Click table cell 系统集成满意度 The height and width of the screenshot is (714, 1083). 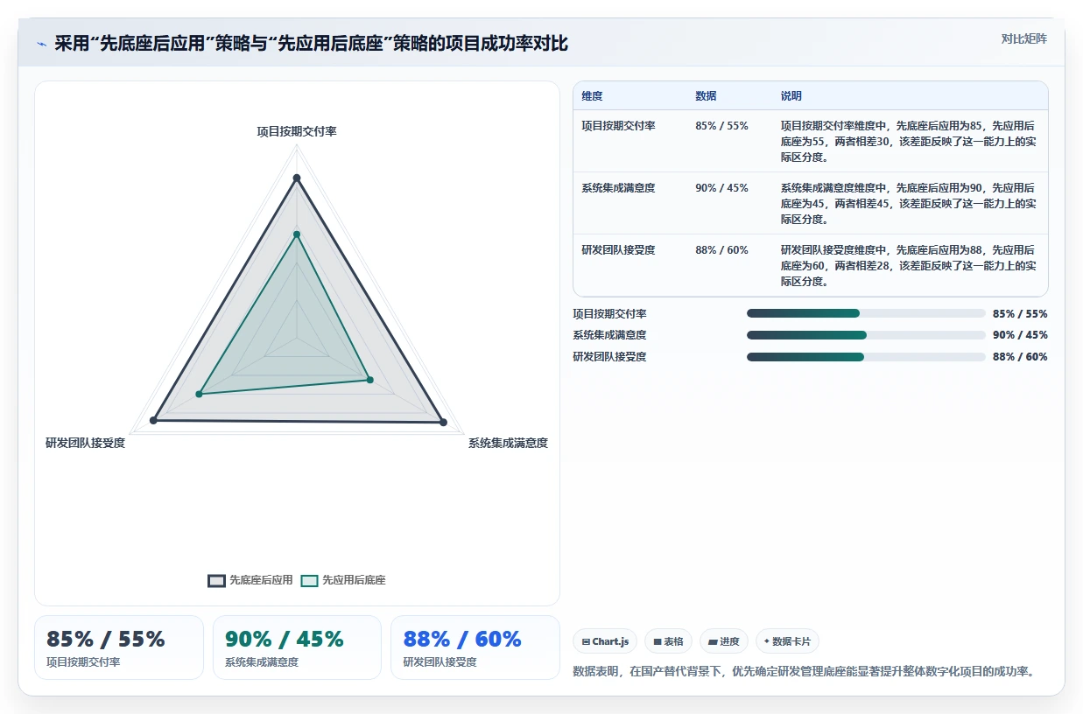pyautogui.click(x=618, y=188)
